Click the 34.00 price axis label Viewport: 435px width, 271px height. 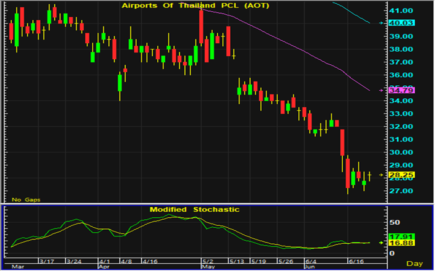401,101
